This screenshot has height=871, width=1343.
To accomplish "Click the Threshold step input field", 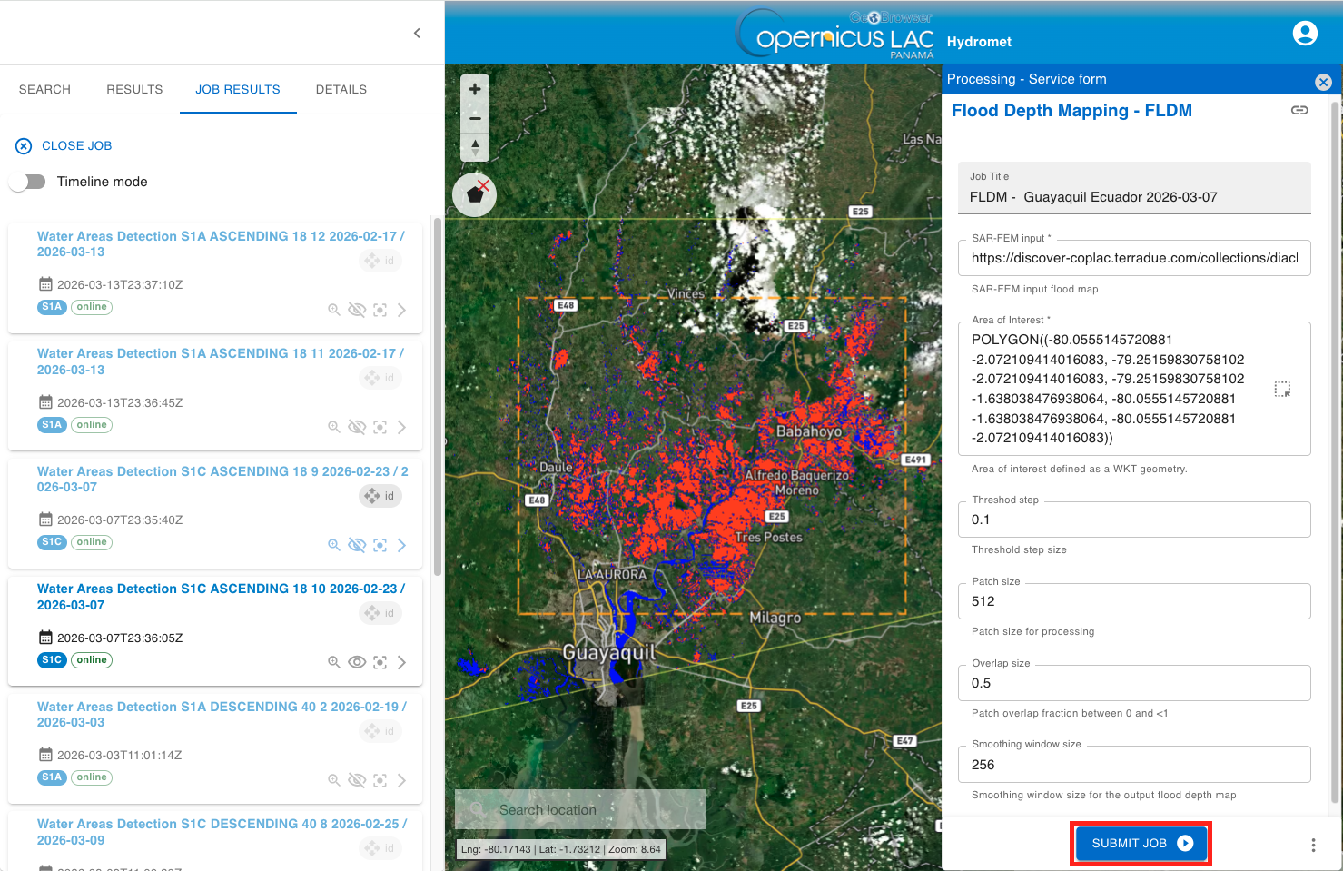I will coord(1133,520).
